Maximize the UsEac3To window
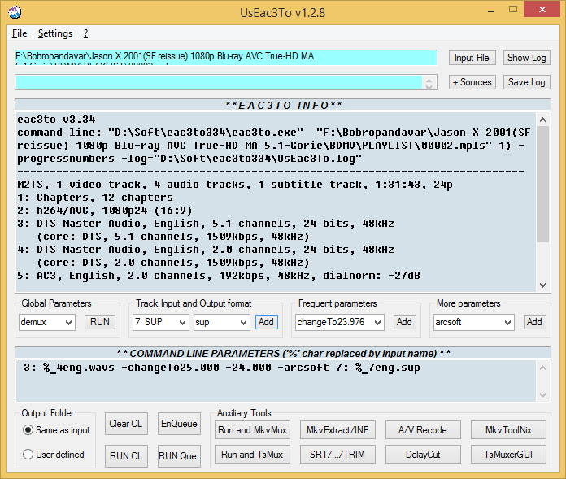 click(513, 10)
